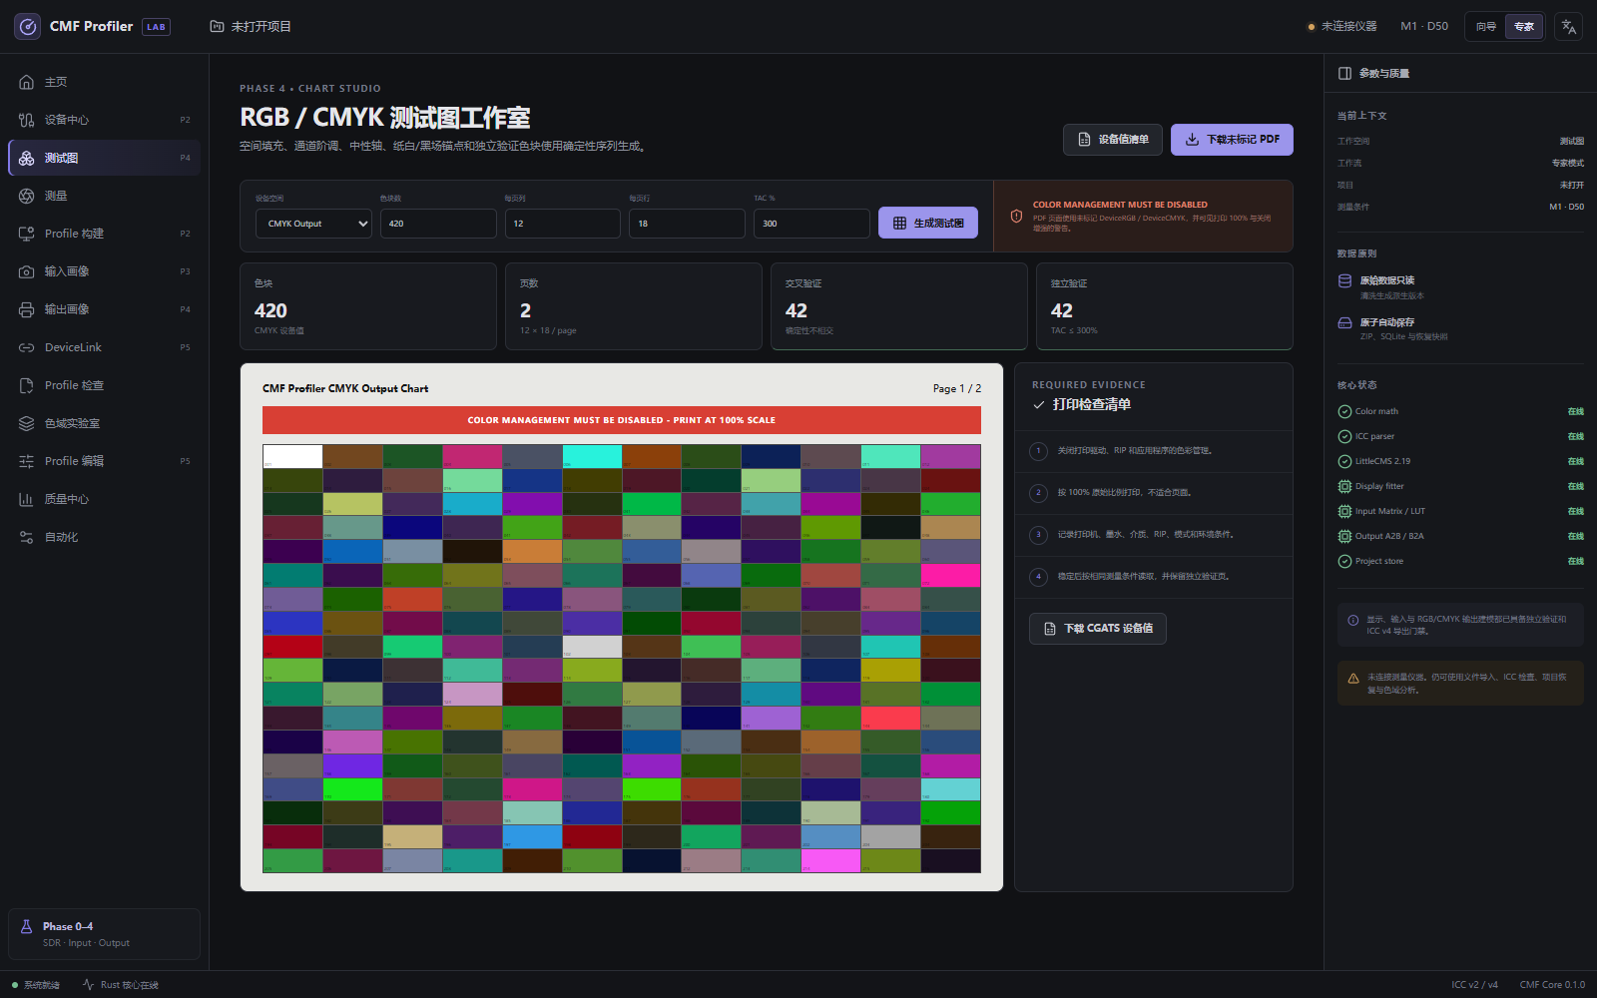Click the 设备中心 sidebar icon
This screenshot has height=998, width=1597.
tap(27, 120)
